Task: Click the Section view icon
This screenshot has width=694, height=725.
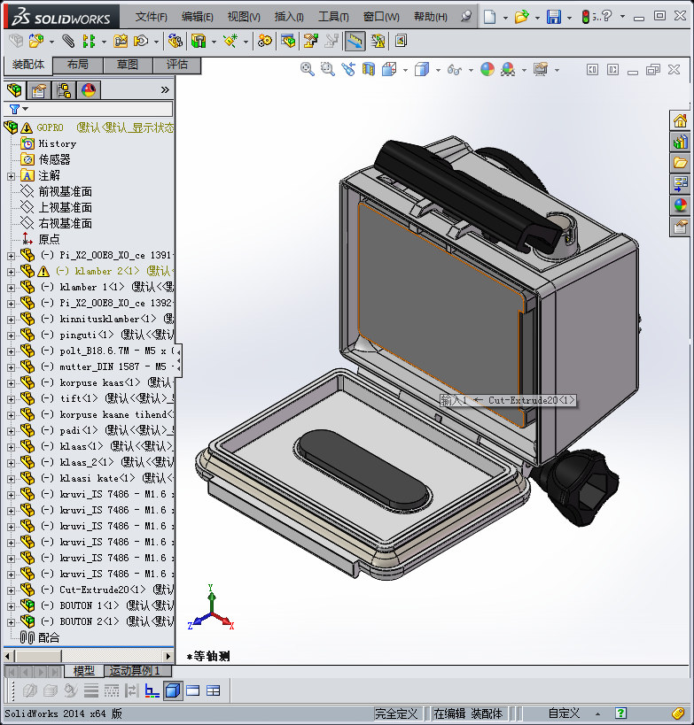Action: (369, 69)
